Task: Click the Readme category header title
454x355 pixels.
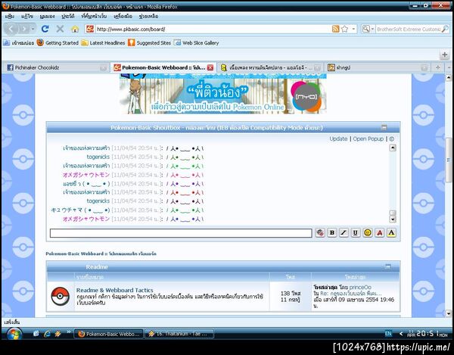Action: coord(97,266)
